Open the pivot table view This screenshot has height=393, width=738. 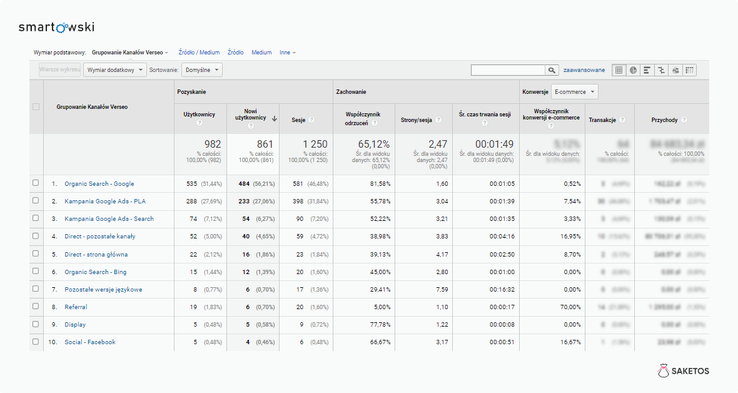pos(689,70)
